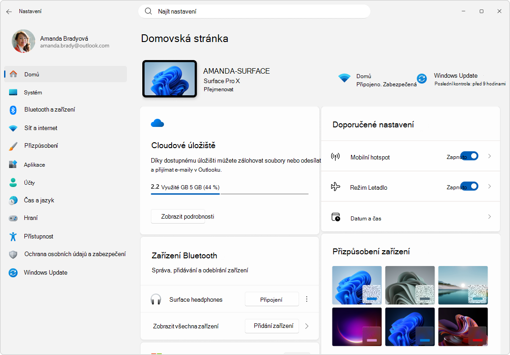Select Síť a internet in sidebar
510x355 pixels.
(x=66, y=128)
